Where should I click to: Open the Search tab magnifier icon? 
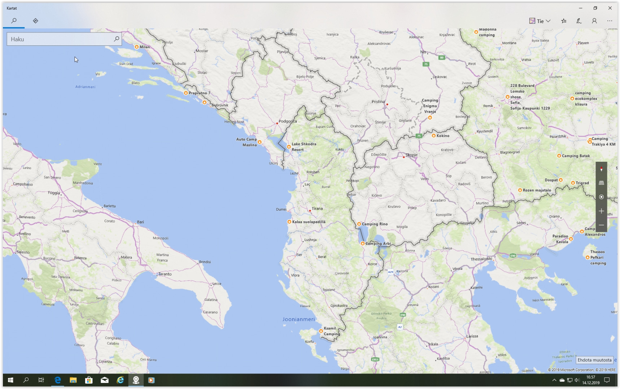coord(14,21)
